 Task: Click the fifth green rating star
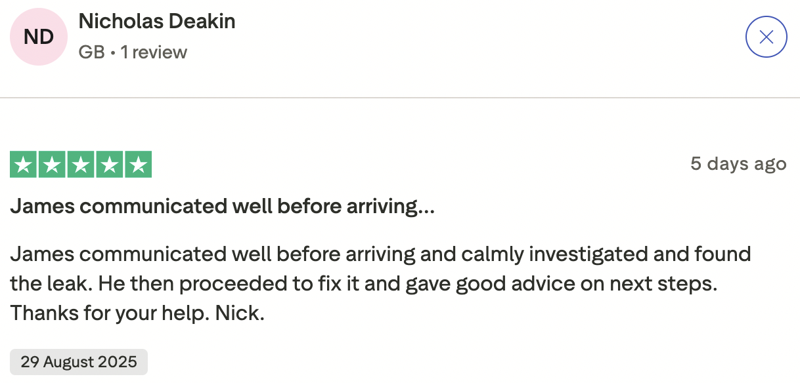(x=138, y=165)
